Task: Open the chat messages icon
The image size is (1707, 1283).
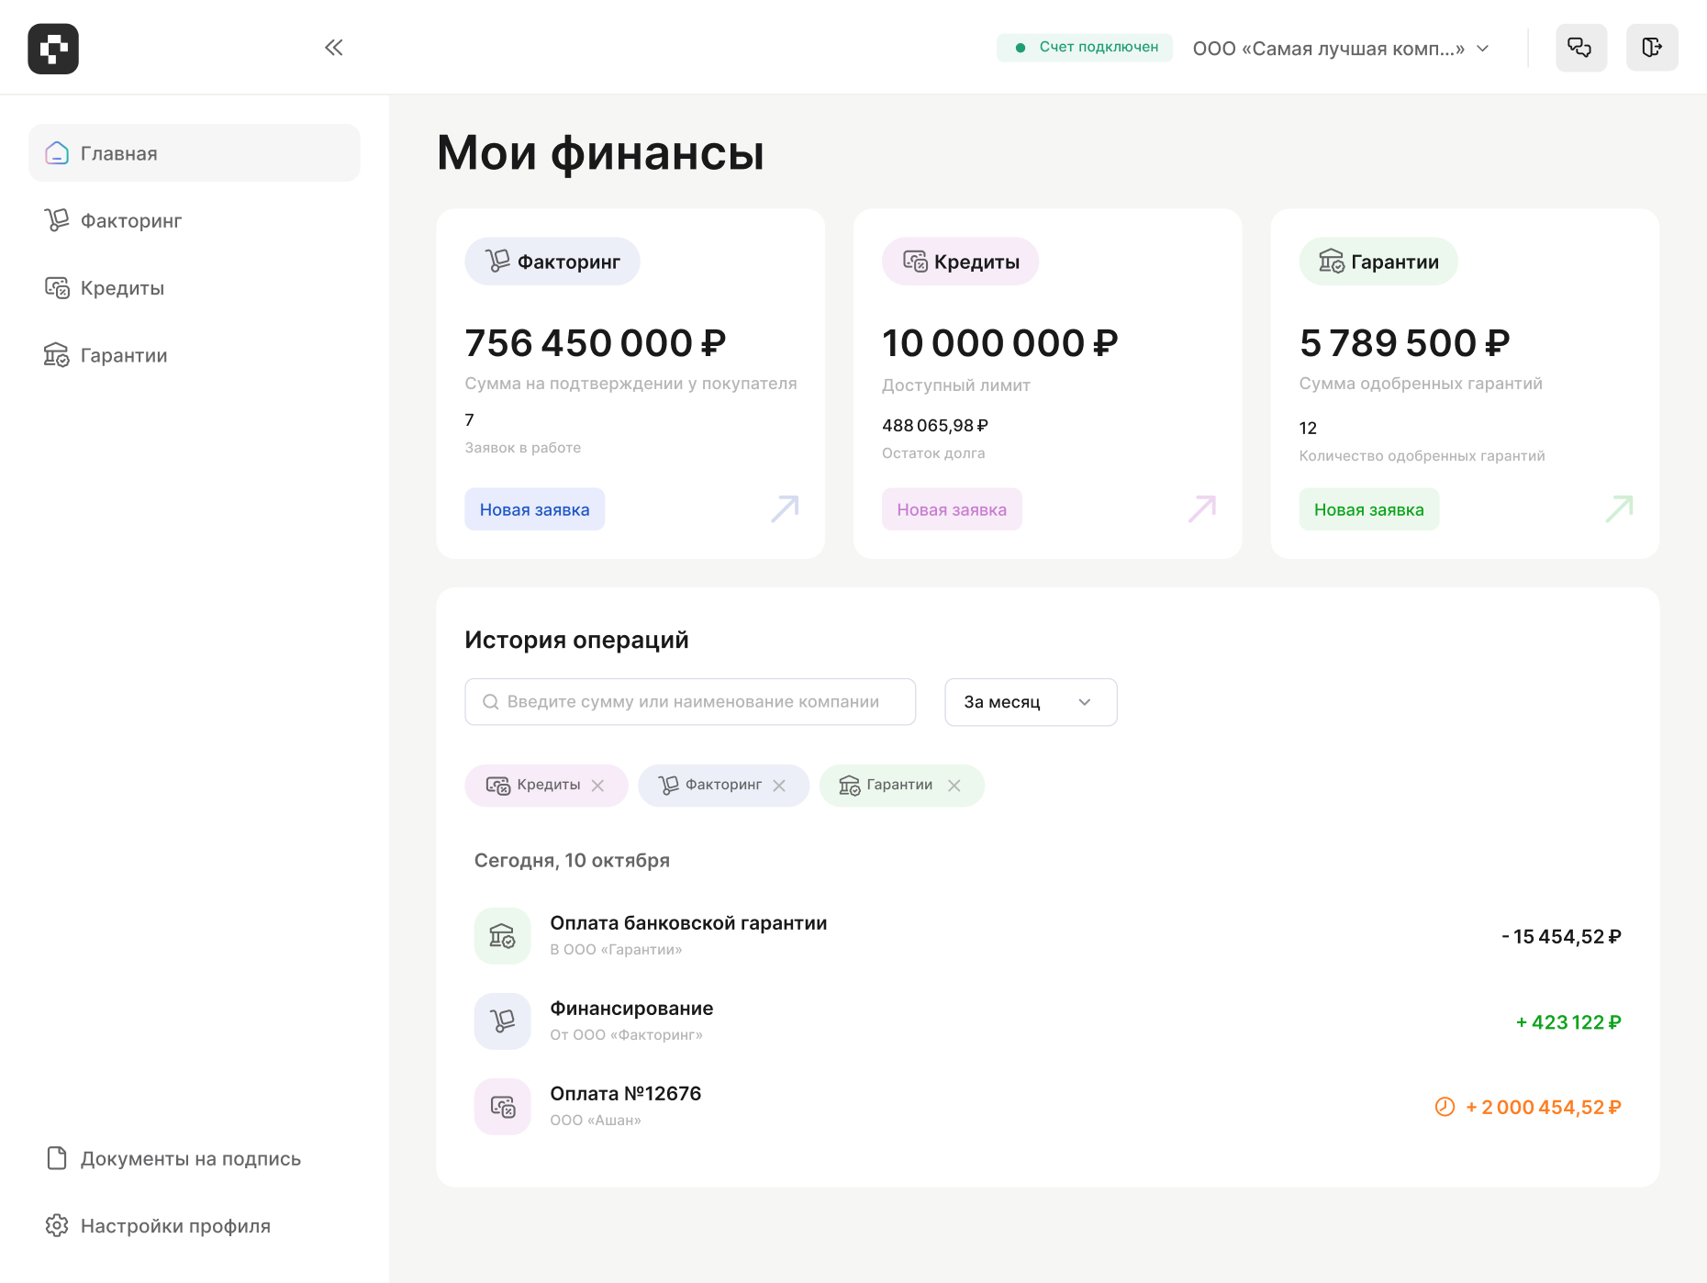Action: (1580, 48)
